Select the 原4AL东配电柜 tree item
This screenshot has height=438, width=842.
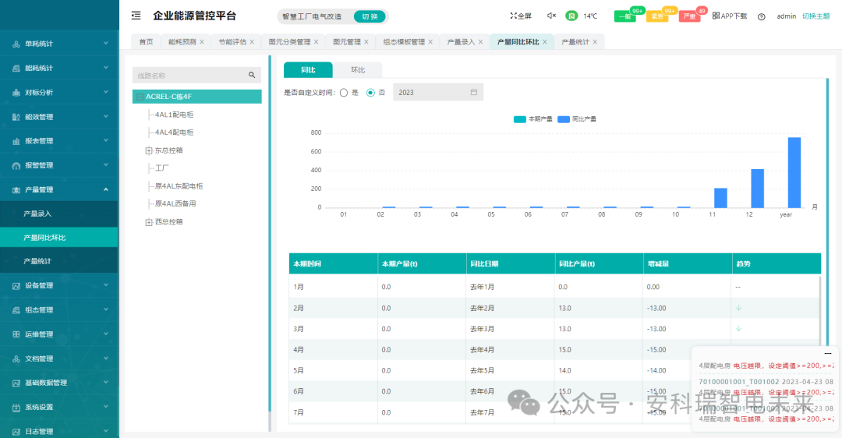click(179, 186)
